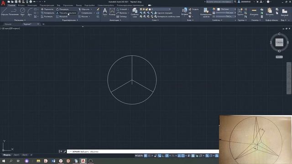Click the command line input field
The image size is (292, 164).
coord(143,152)
